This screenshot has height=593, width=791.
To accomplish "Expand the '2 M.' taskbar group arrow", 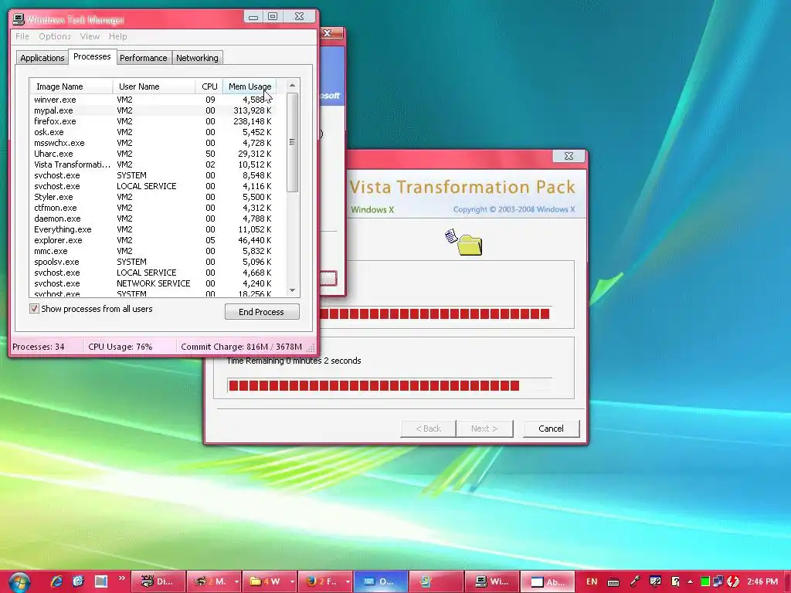I will coord(236,582).
